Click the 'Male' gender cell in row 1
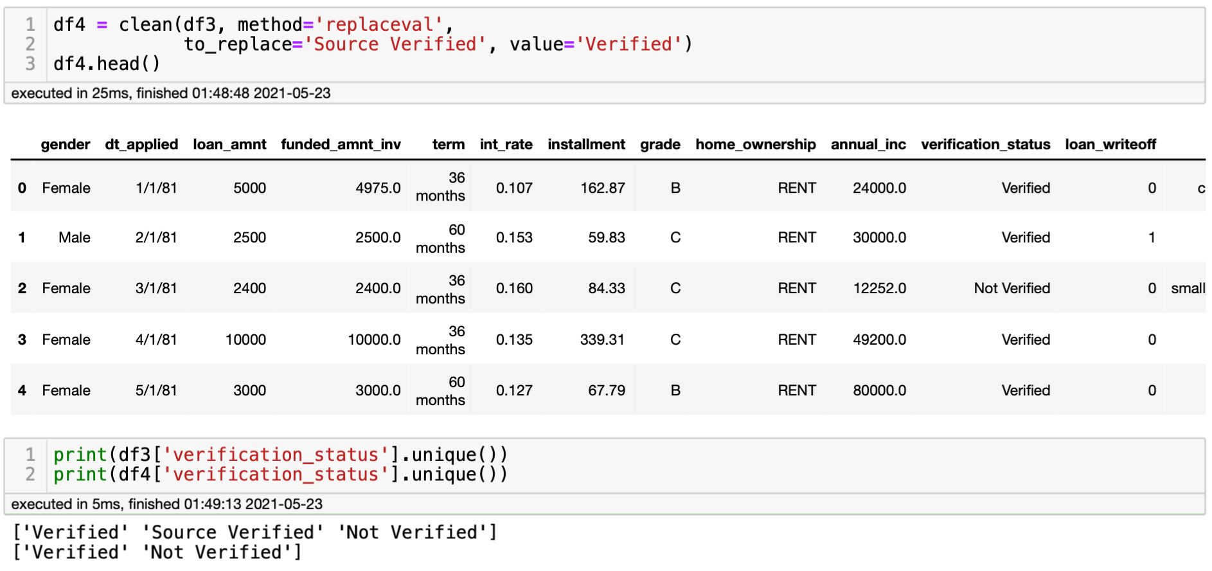 tap(75, 238)
